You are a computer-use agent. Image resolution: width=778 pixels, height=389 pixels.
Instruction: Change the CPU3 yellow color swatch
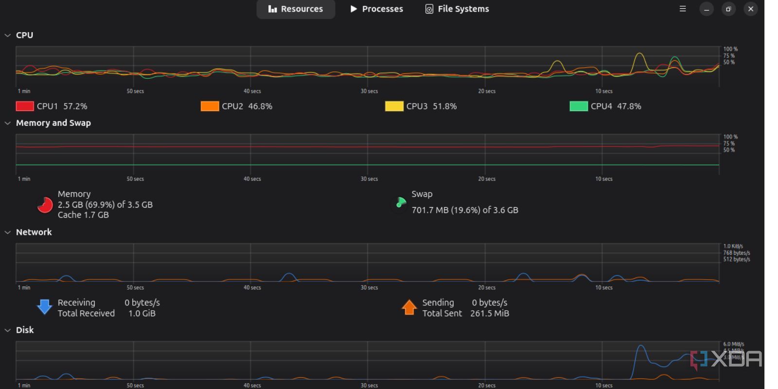tap(394, 106)
